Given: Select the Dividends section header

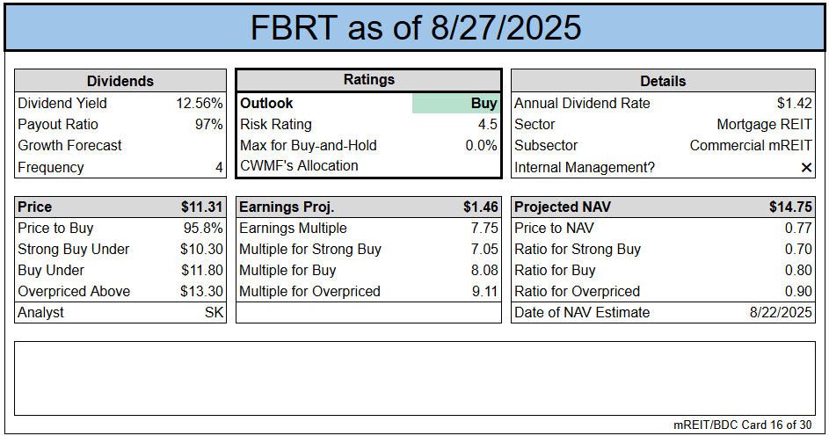Looking at the screenshot, I should pyautogui.click(x=120, y=81).
